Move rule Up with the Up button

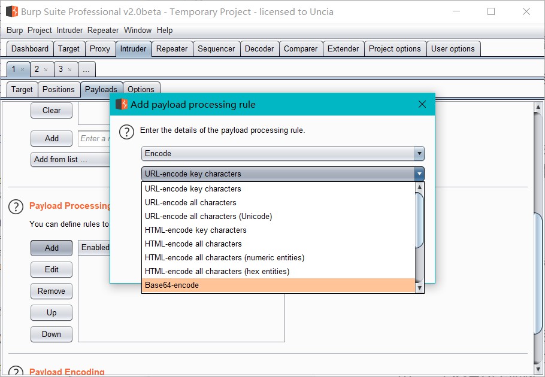tap(52, 312)
